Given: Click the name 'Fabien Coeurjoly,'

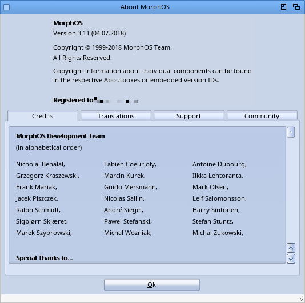Looking at the screenshot, I should pyautogui.click(x=130, y=164).
